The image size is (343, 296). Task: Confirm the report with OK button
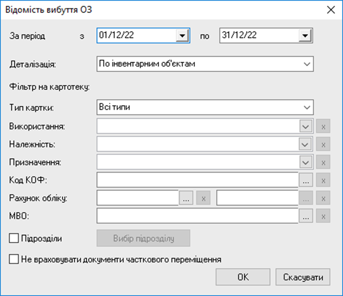point(243,277)
